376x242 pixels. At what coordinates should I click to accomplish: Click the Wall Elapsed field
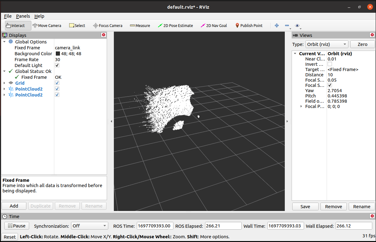tap(354, 226)
